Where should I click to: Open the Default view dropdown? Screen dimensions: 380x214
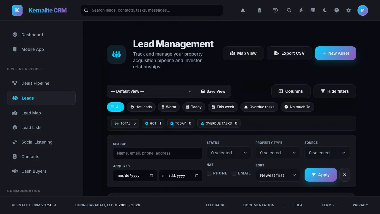coord(152,92)
